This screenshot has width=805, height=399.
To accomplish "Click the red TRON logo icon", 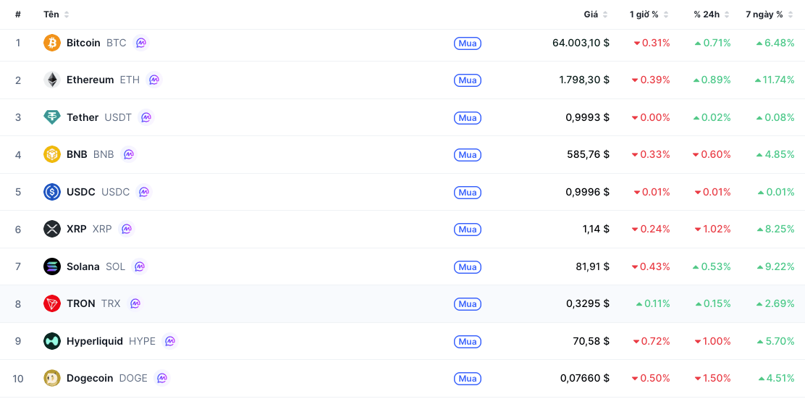I will pos(52,303).
